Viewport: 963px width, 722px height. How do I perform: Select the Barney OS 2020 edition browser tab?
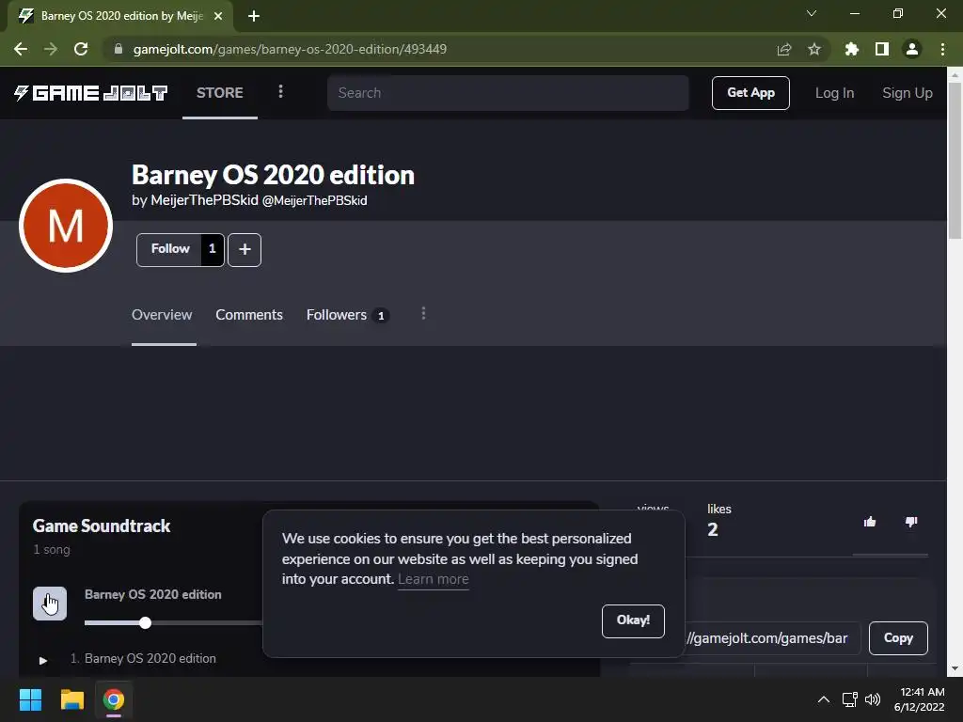[x=121, y=16]
